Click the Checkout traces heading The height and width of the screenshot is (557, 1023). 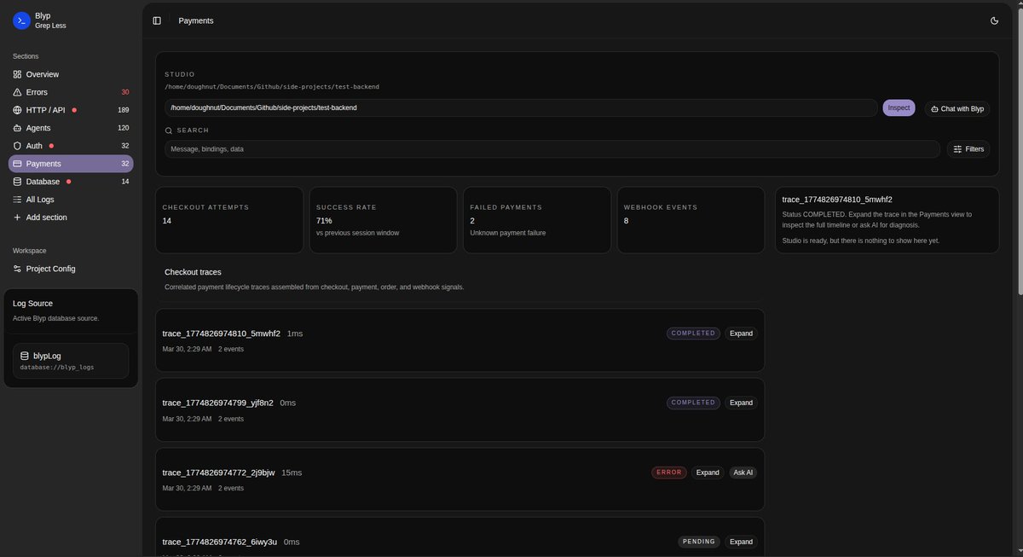tap(193, 272)
